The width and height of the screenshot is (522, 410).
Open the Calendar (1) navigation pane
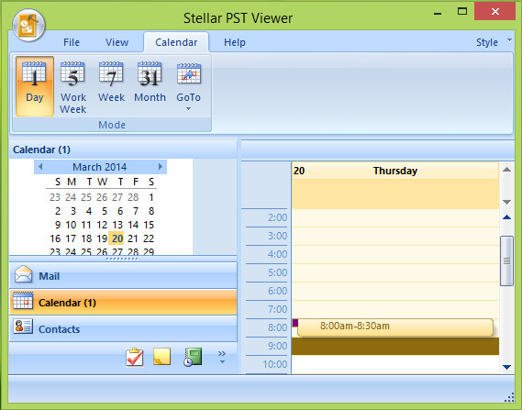123,302
